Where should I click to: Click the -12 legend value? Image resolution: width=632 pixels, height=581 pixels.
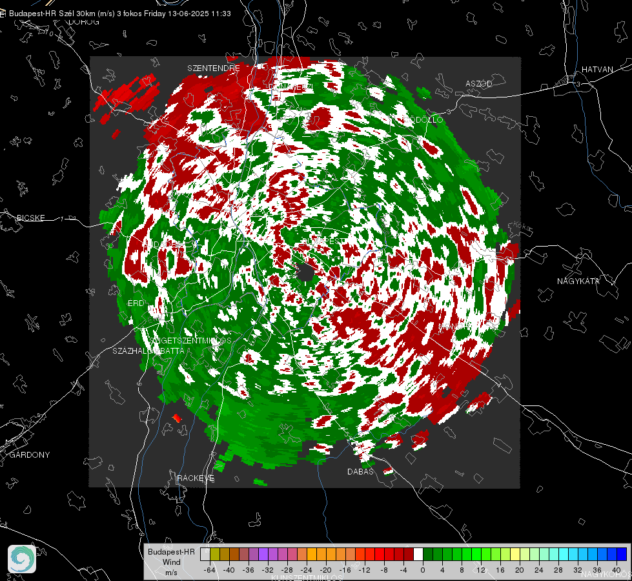(364, 570)
